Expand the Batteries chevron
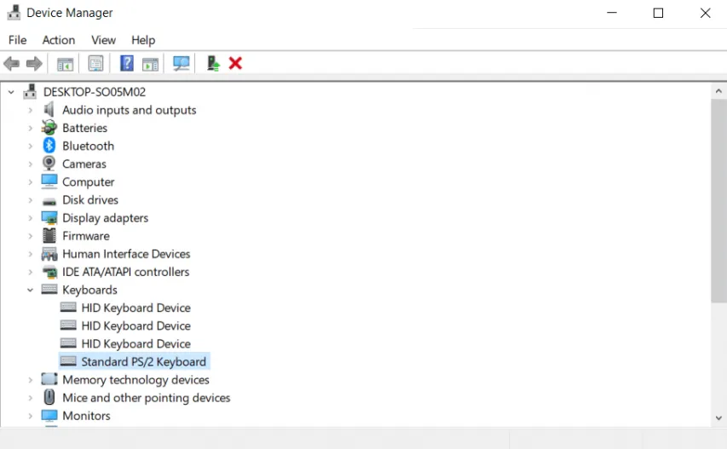The width and height of the screenshot is (727, 449). (x=30, y=128)
